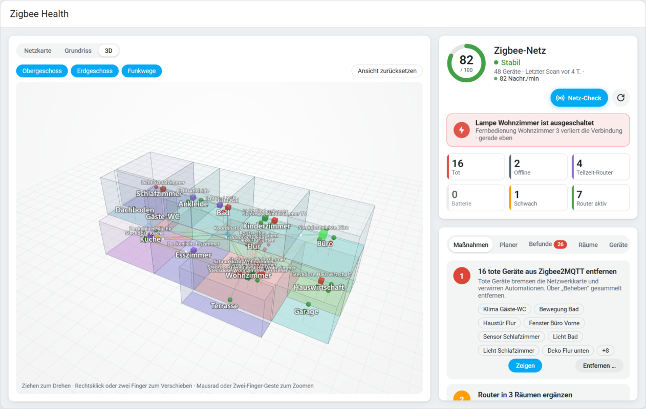Click the Gäste-WC room label
This screenshot has height=409, width=646.
163,217
